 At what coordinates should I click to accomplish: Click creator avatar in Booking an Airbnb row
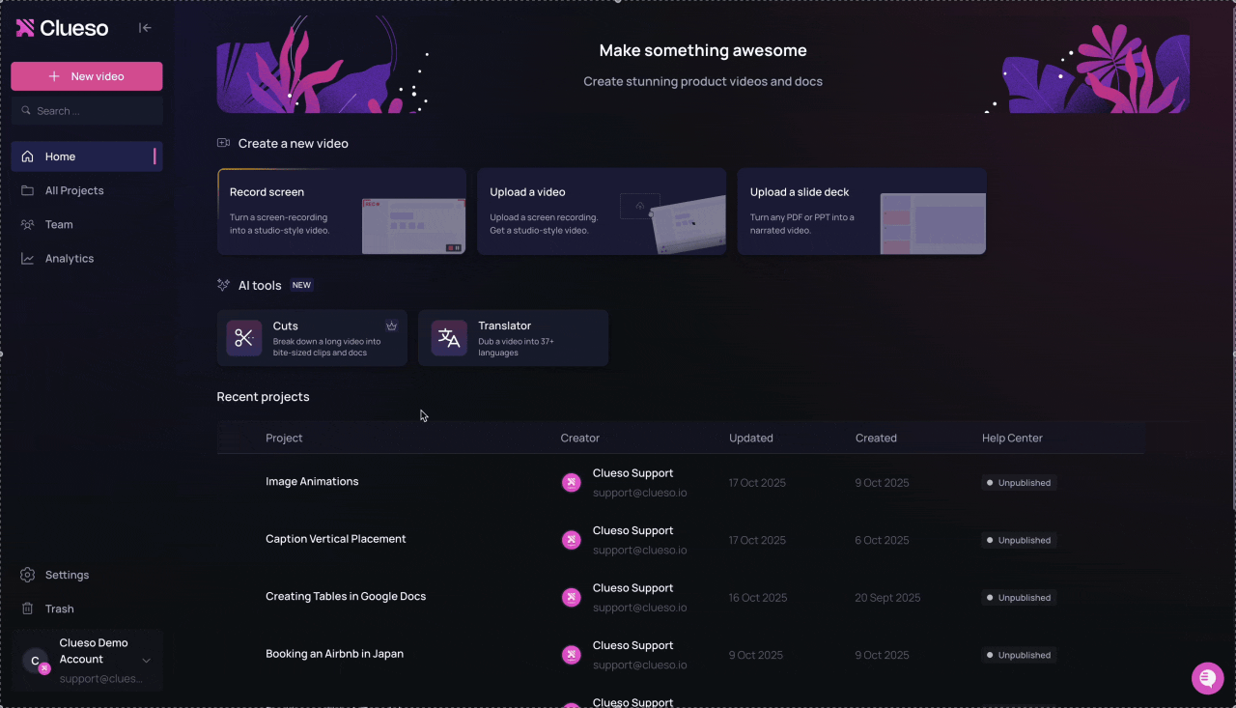tap(572, 655)
